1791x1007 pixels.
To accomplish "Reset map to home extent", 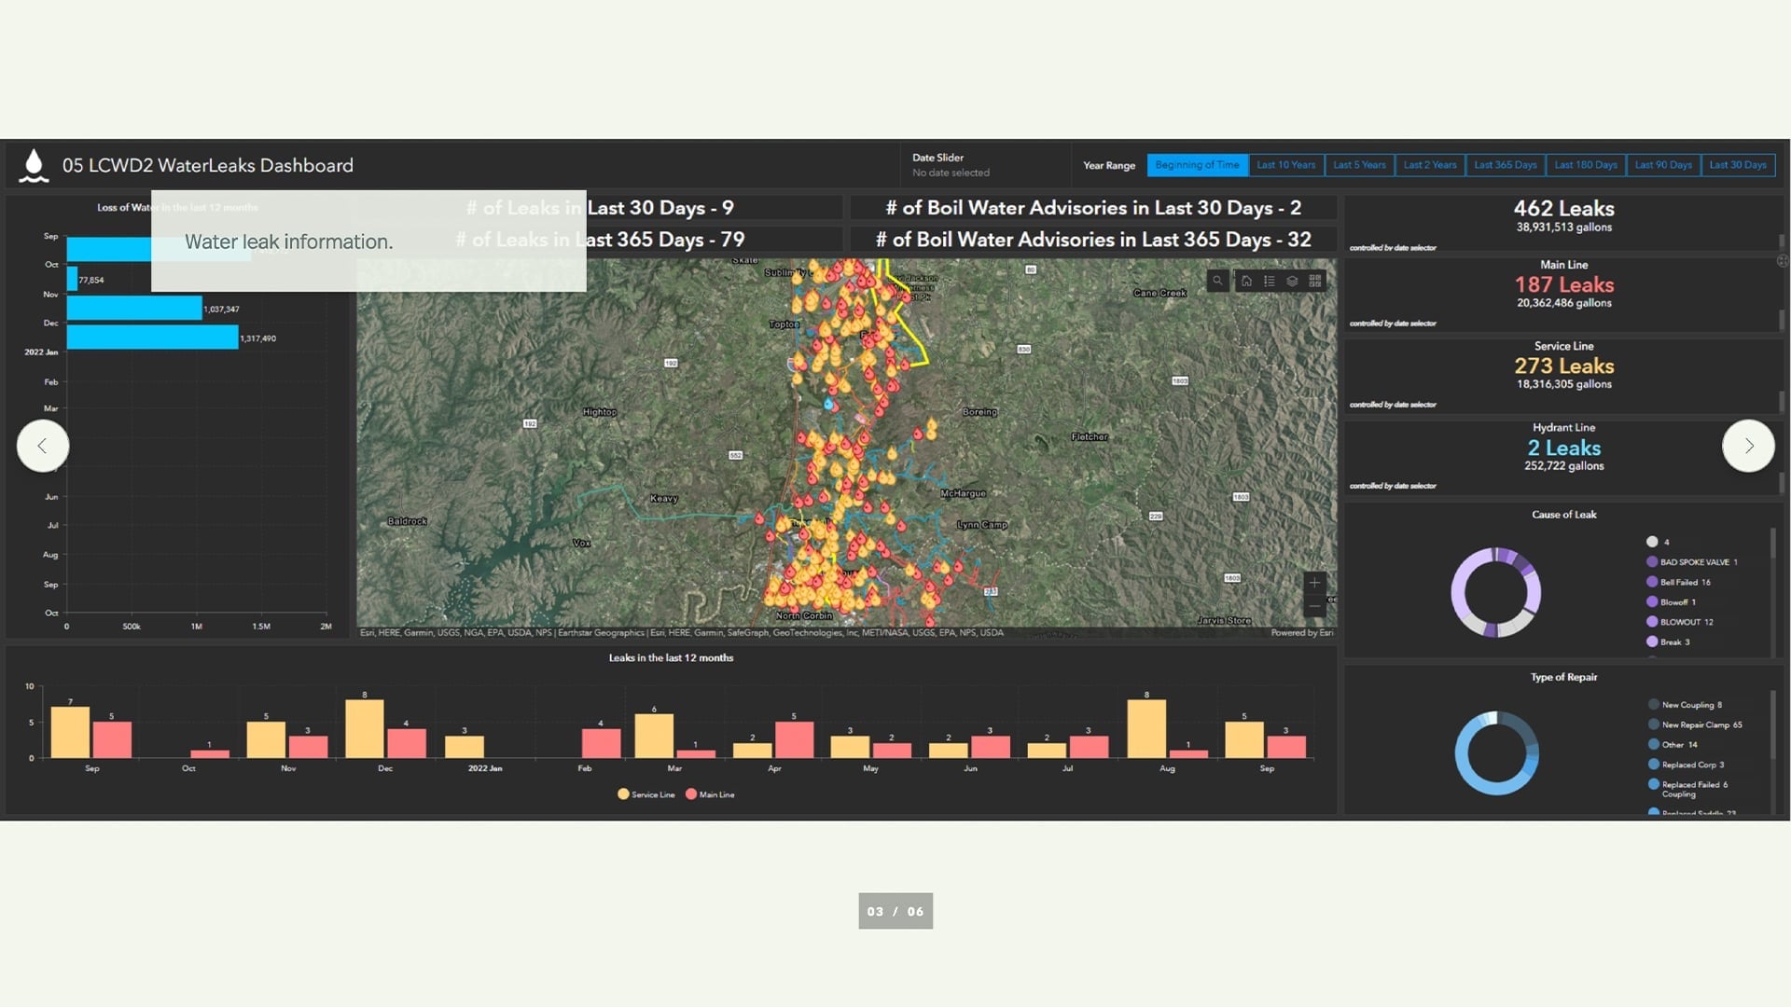I will coord(1246,281).
